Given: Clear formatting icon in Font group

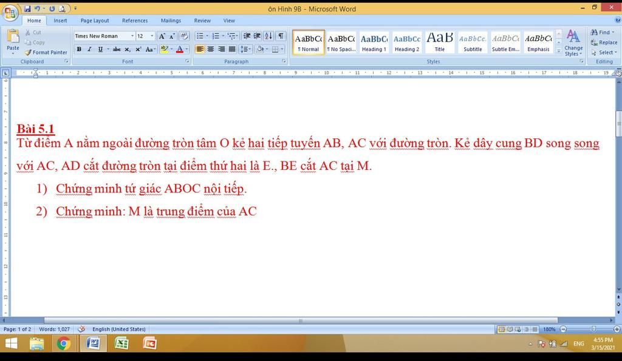Looking at the screenshot, I should coord(184,36).
